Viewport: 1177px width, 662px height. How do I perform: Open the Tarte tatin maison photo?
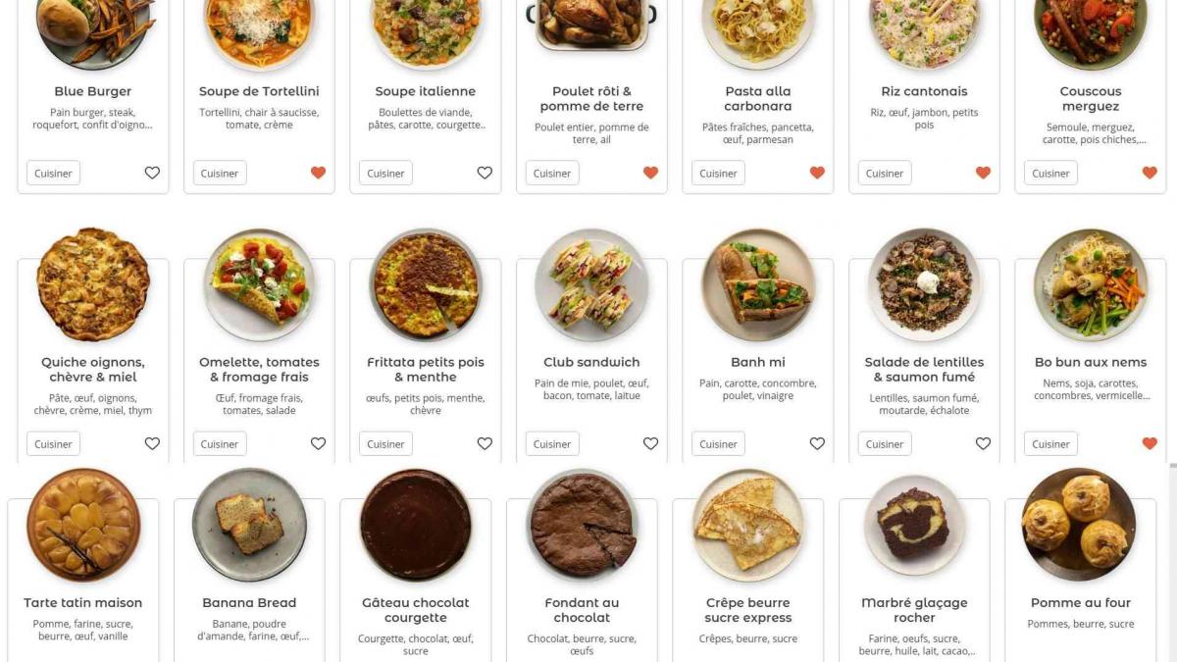click(83, 525)
